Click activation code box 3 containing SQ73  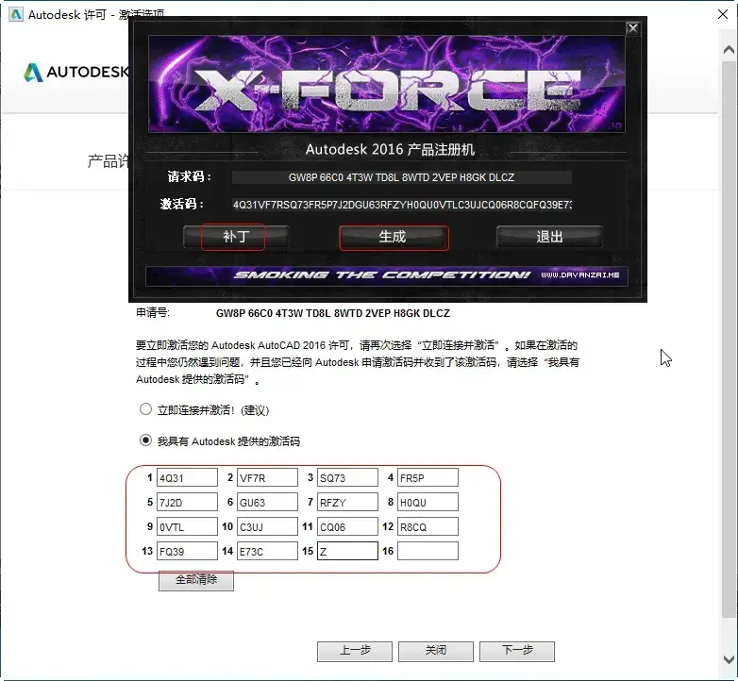point(347,477)
